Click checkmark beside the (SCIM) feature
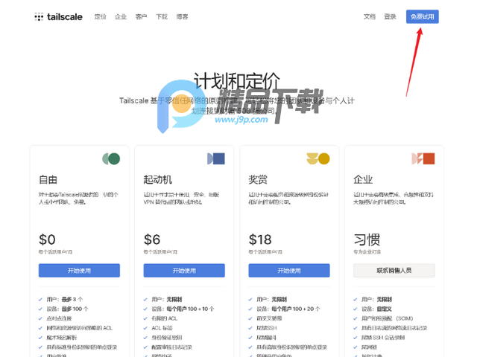Image resolution: width=477 pixels, height=357 pixels. (x=356, y=319)
